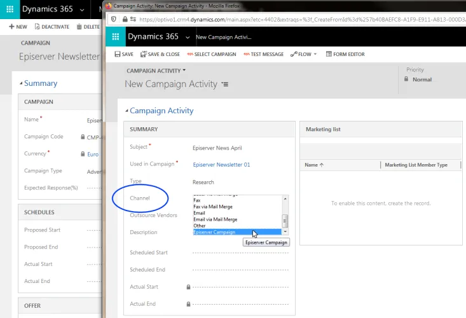Select the Email channel option
Screen dimensions: 466x318
(x=199, y=213)
